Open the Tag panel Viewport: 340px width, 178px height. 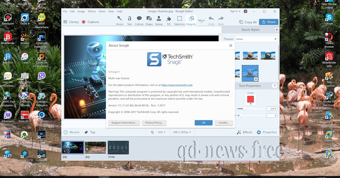coord(90,132)
